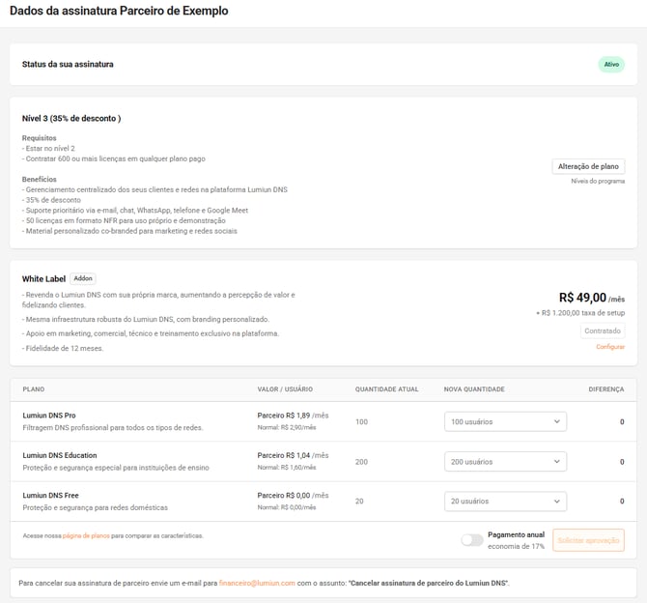Click the Addon badge beside White Label

coord(83,278)
